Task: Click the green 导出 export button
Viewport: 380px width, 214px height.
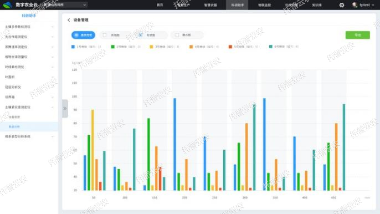Action: click(x=357, y=35)
